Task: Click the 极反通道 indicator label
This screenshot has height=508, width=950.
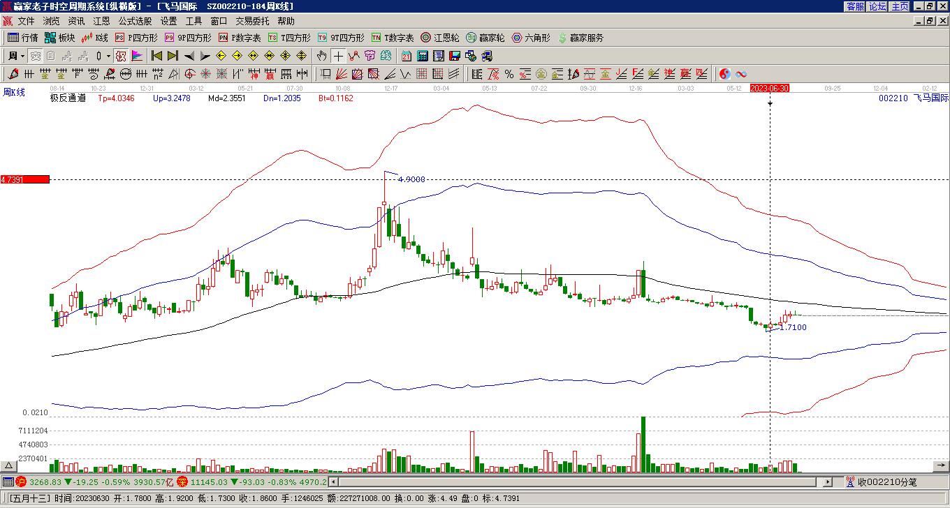Action: 68,98
